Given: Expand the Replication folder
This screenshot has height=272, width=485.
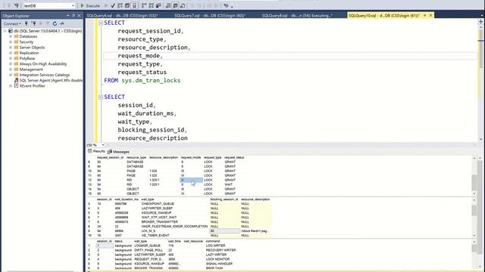Looking at the screenshot, I should coord(11,53).
